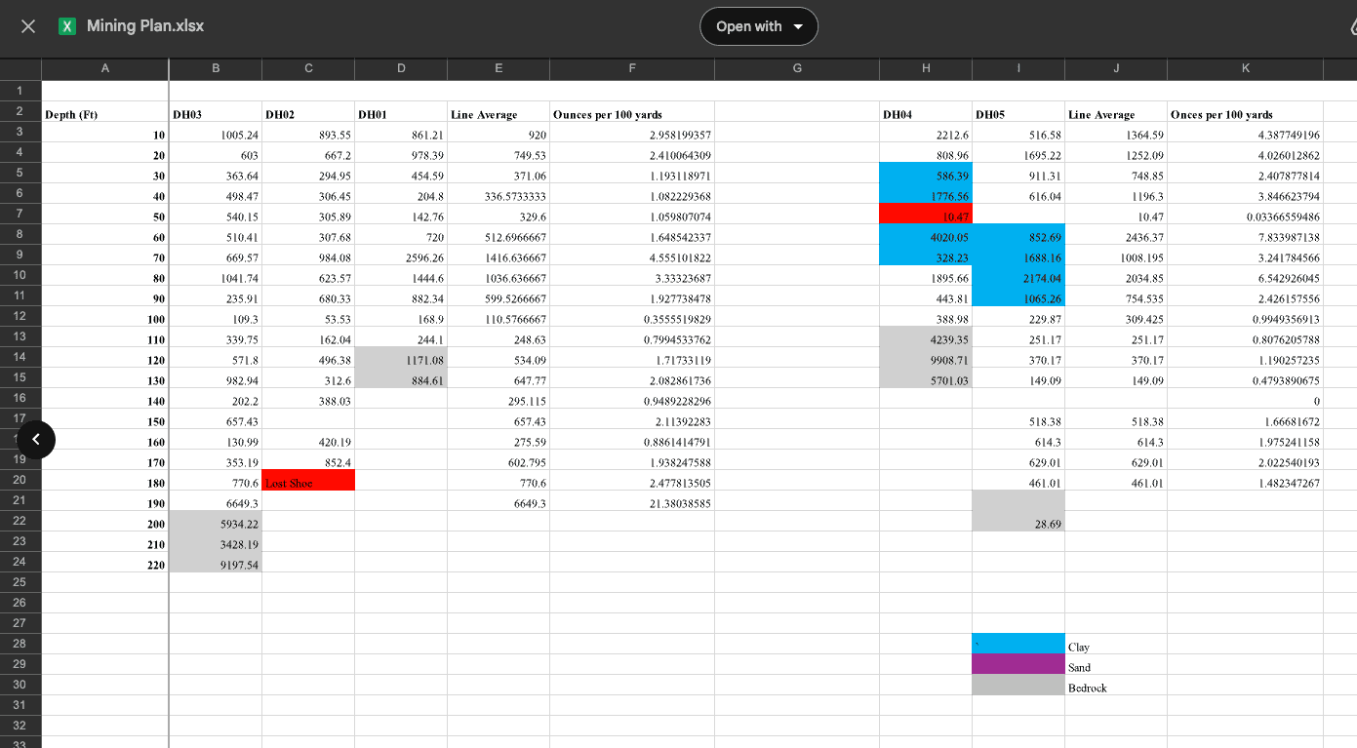This screenshot has height=748, width=1357.
Task: Click the 'Depth (Ft)' header cell
Action: 104,114
